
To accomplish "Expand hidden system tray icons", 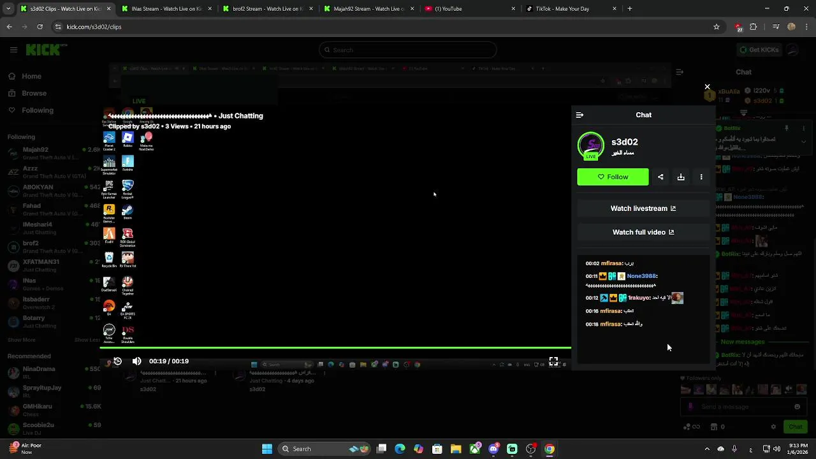I will (707, 449).
